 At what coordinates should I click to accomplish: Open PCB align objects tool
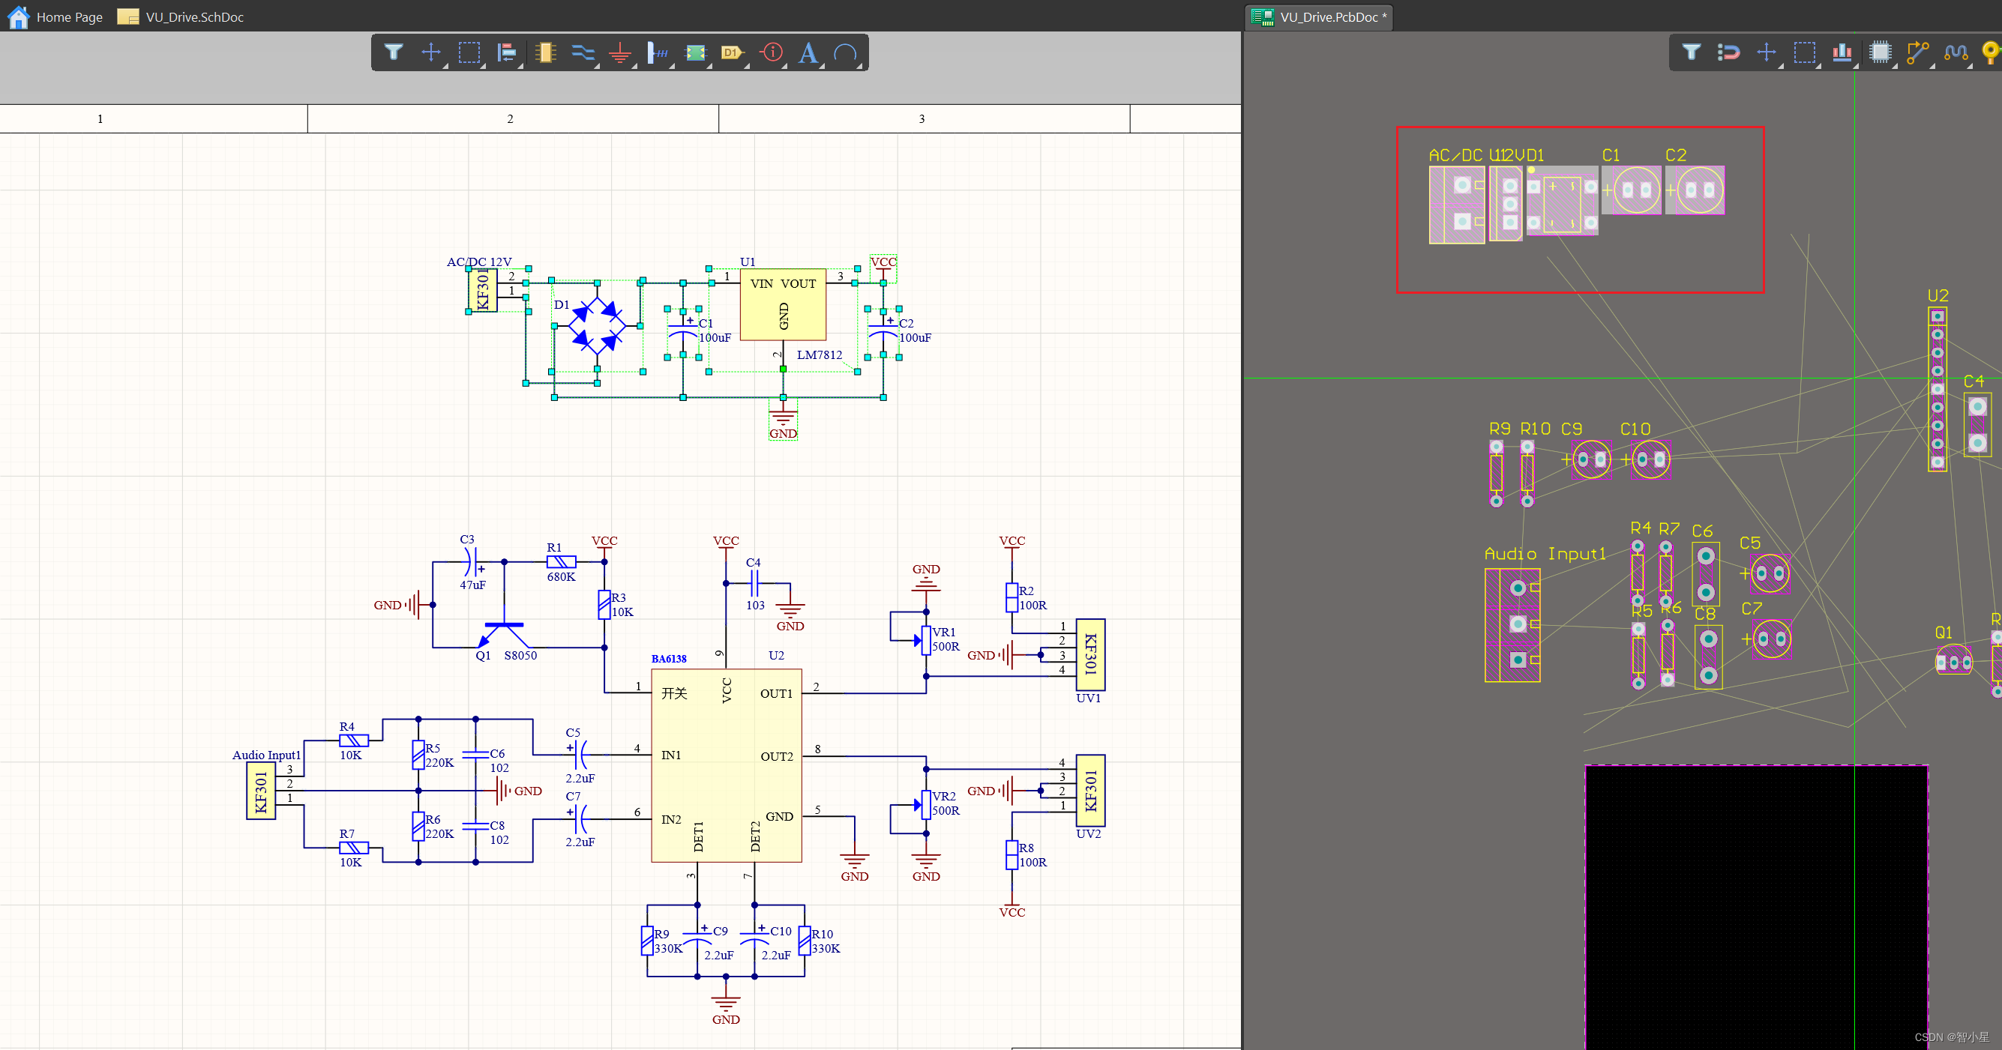[1842, 52]
